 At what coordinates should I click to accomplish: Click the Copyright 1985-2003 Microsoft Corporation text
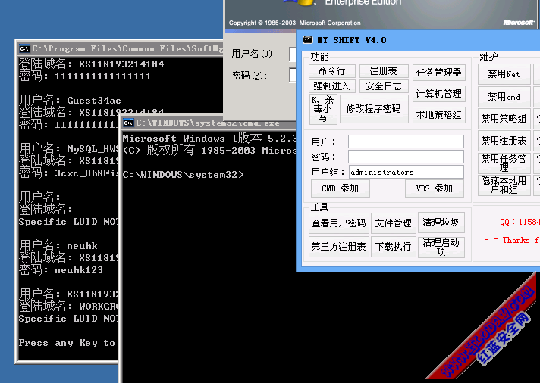click(x=295, y=23)
